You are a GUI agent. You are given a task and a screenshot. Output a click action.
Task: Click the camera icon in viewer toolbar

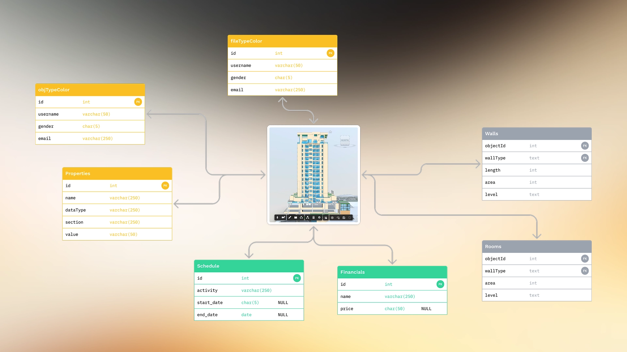click(283, 217)
